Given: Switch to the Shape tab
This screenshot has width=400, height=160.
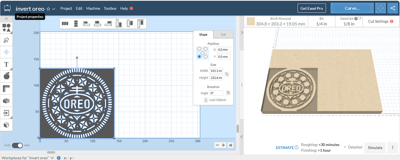Looking at the screenshot, I should [x=203, y=34].
